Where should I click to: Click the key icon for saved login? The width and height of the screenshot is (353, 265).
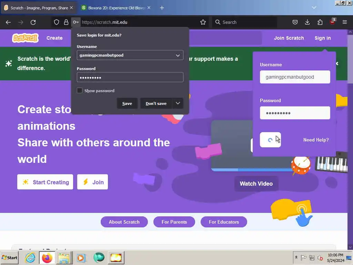(75, 22)
